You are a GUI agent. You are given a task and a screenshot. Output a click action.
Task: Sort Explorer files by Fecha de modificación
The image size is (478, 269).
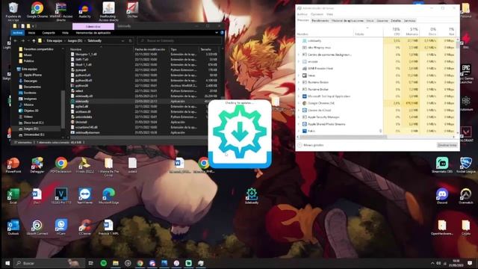coord(150,49)
